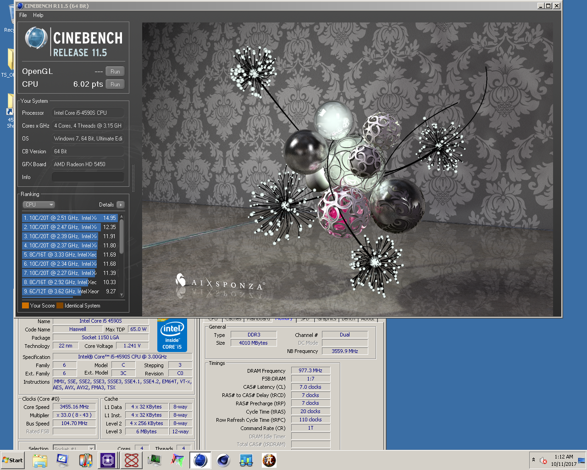
Task: Click the AIXSPONZA logo in the render
Action: tap(219, 282)
